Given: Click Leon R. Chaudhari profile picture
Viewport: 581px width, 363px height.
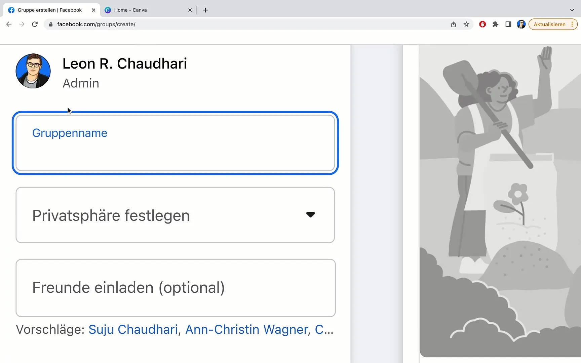Looking at the screenshot, I should (33, 71).
